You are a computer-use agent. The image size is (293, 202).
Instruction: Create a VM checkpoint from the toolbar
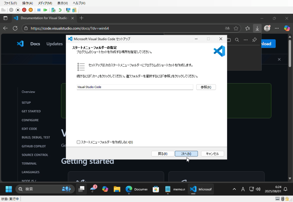point(53,10)
